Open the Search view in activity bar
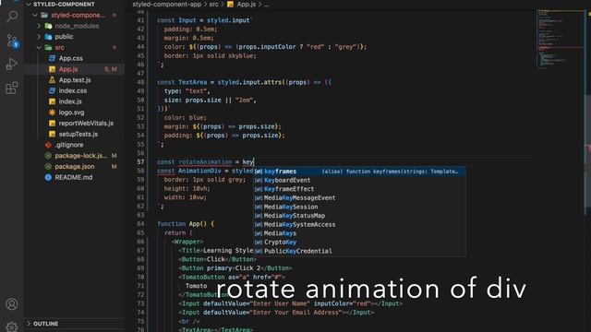591x332 pixels. (12, 17)
